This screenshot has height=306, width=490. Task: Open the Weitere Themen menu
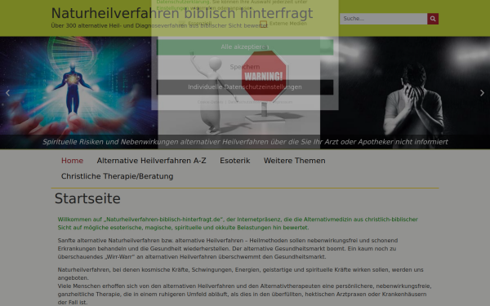294,161
